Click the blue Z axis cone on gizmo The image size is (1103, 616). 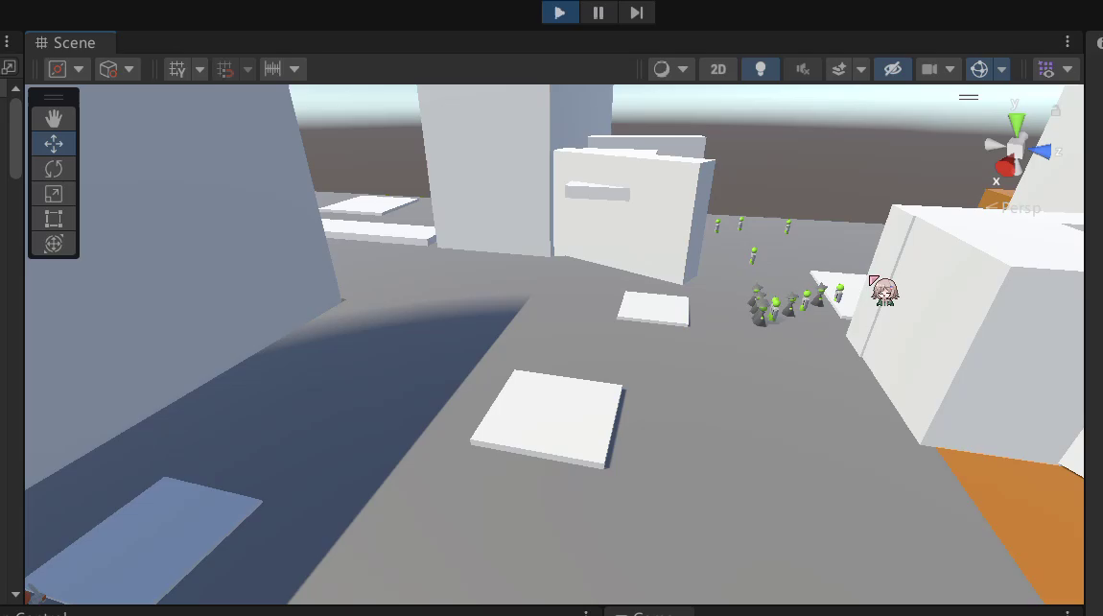pos(1041,151)
